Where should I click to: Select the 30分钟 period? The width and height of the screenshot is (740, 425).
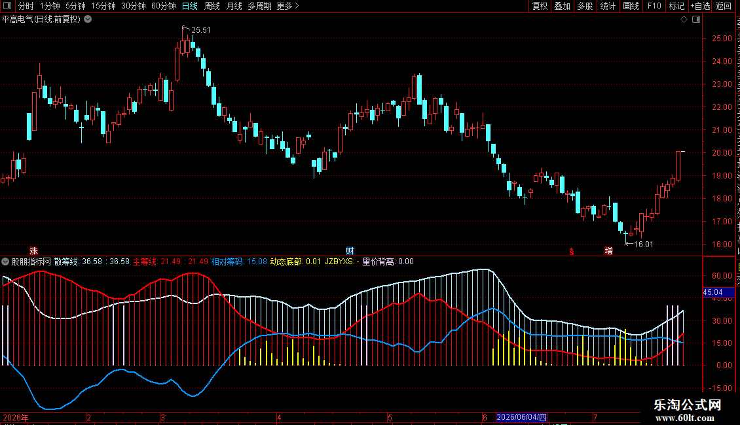click(x=134, y=6)
